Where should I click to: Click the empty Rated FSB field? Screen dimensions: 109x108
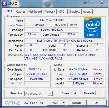[37, 83]
